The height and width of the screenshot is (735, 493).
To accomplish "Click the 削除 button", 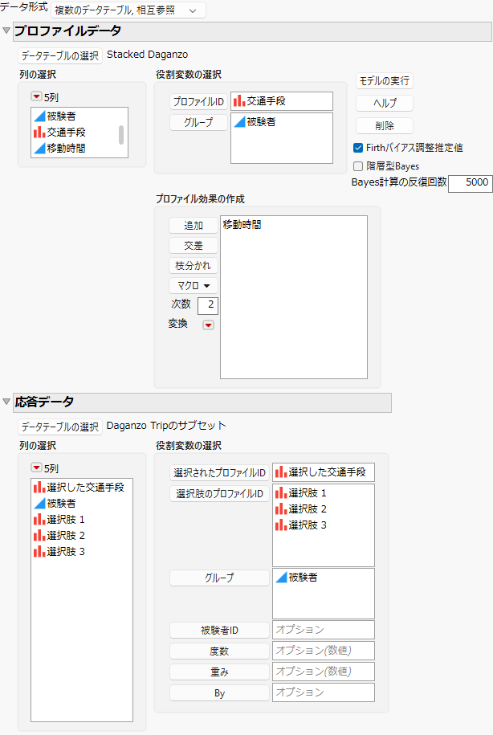I will 385,125.
